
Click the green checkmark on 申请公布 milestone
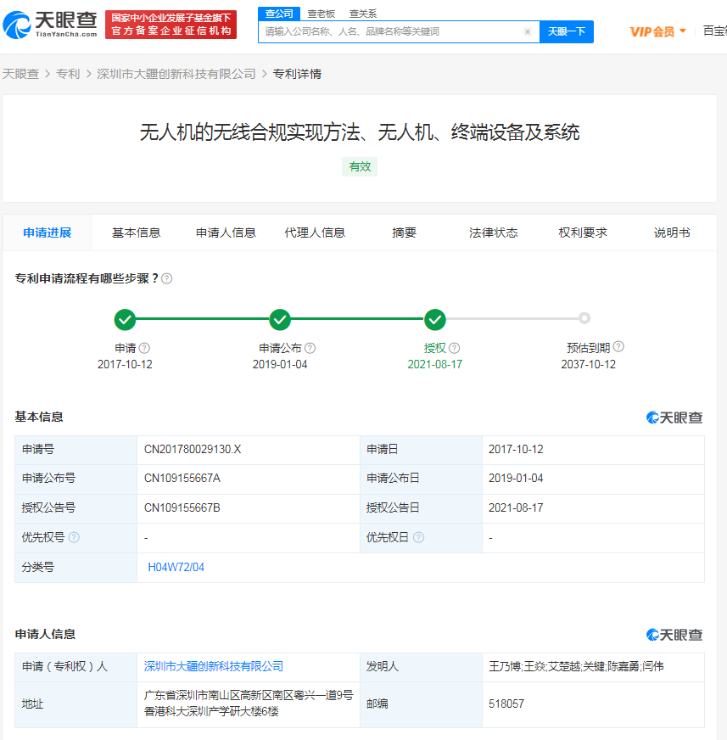click(x=280, y=320)
